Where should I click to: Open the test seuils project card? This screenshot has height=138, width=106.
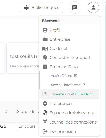pos(23,58)
